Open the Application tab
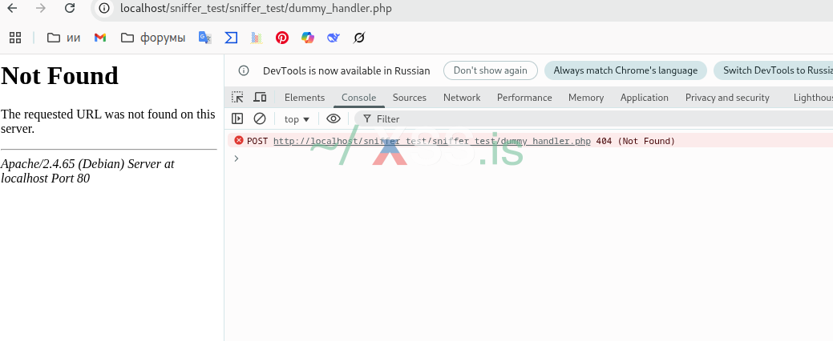The width and height of the screenshot is (833, 341). point(645,98)
